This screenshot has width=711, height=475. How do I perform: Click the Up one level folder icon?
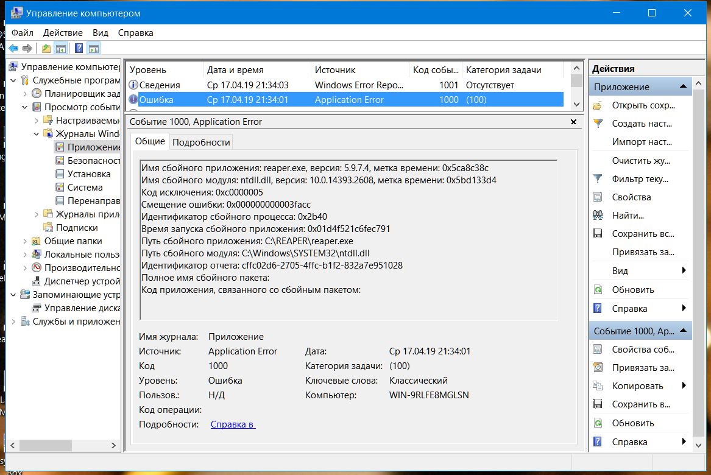pyautogui.click(x=46, y=48)
